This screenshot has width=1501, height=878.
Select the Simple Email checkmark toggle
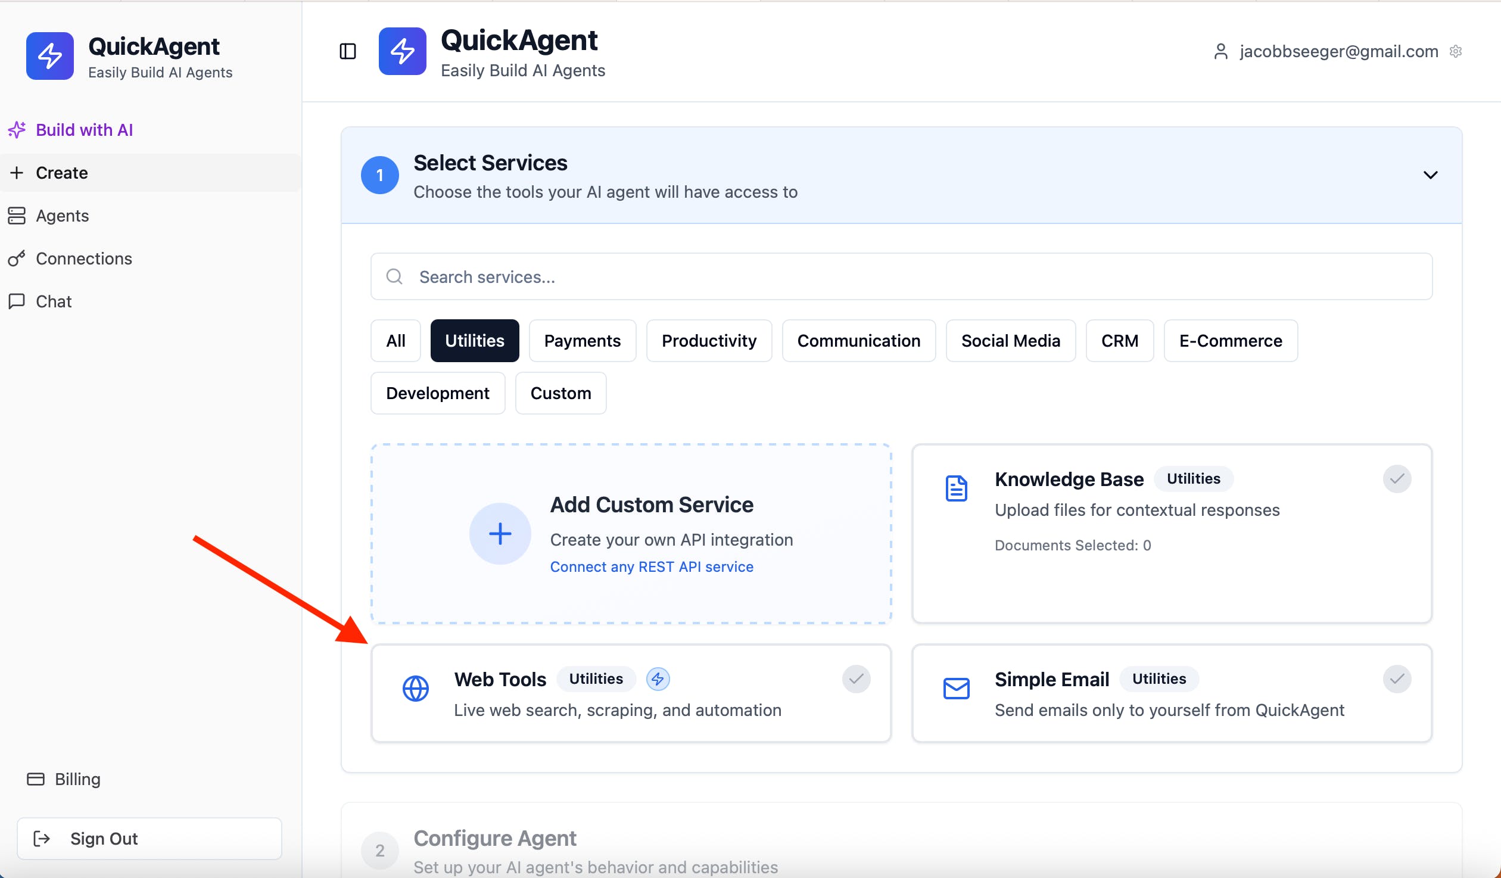[x=1397, y=678]
